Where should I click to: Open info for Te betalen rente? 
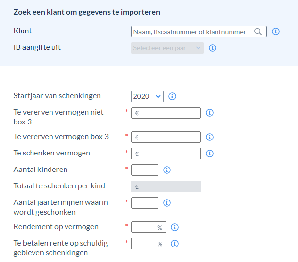click(x=175, y=244)
